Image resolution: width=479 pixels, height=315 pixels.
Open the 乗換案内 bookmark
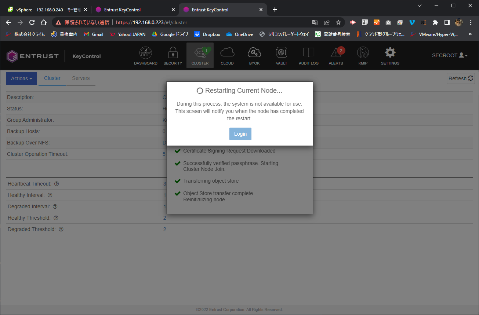[x=64, y=34]
